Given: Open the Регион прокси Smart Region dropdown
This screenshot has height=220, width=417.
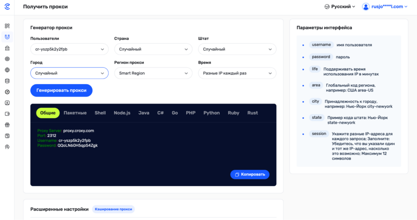Looking at the screenshot, I should click(153, 73).
